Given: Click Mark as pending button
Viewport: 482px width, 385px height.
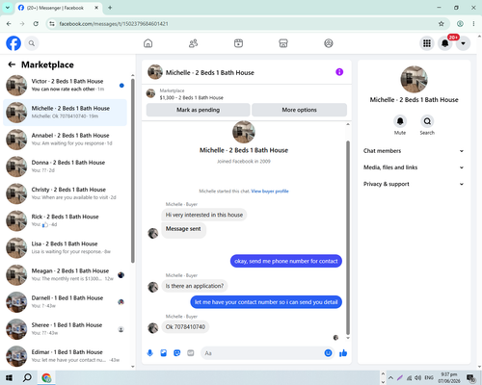Looking at the screenshot, I should coord(199,110).
